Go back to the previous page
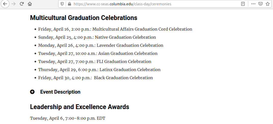Image resolution: width=273 pixels, height=124 pixels. (5, 4)
